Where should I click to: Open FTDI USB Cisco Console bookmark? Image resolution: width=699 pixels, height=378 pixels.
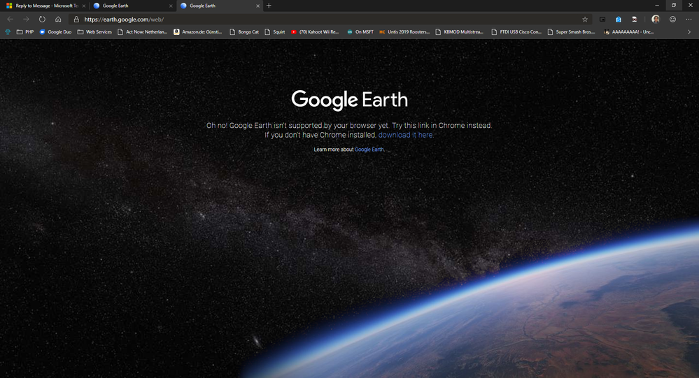(x=516, y=32)
